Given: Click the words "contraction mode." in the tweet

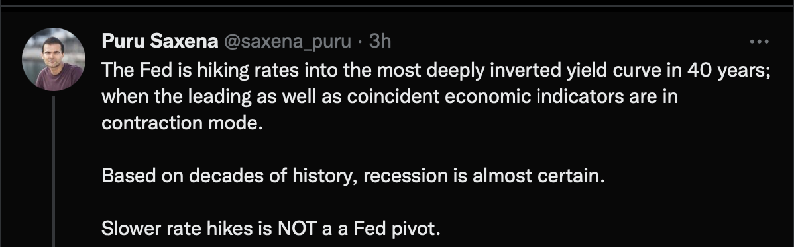Looking at the screenshot, I should tap(182, 123).
